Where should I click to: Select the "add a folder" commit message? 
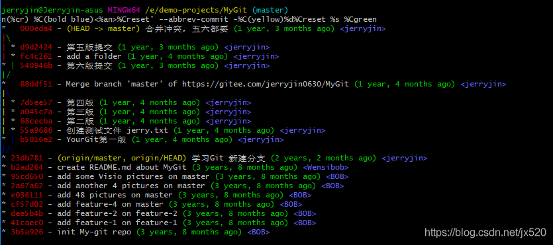point(94,57)
